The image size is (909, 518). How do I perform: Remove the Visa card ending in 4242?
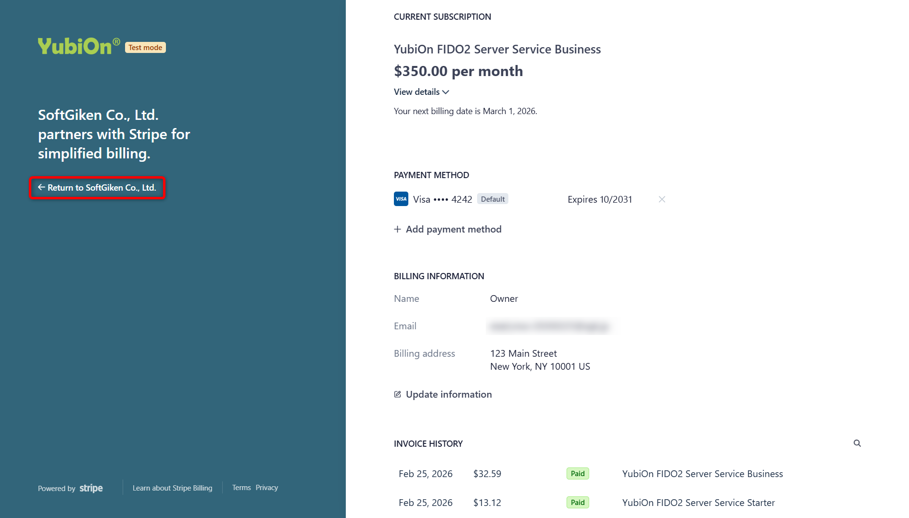tap(662, 199)
